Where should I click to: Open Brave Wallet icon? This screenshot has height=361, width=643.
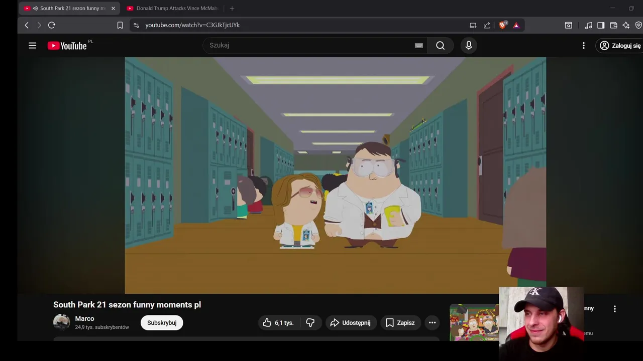613,25
